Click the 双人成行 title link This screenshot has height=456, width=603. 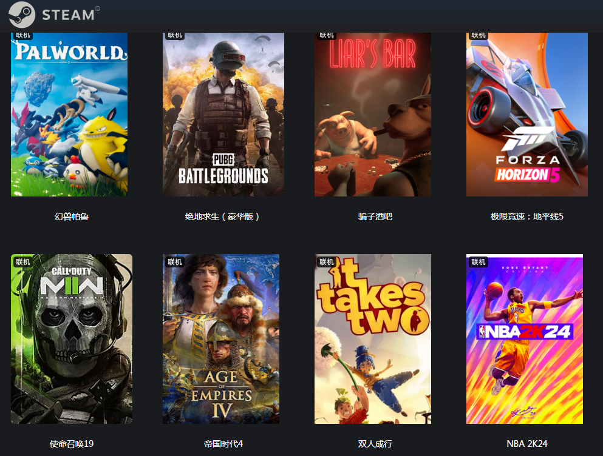[375, 444]
